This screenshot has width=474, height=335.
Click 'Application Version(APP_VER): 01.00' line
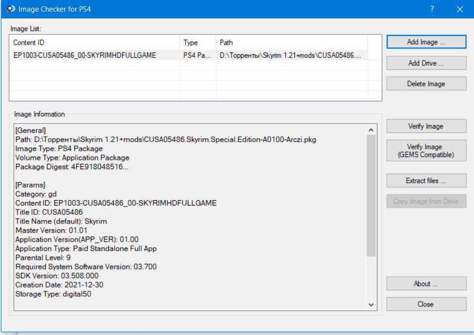[x=77, y=239]
